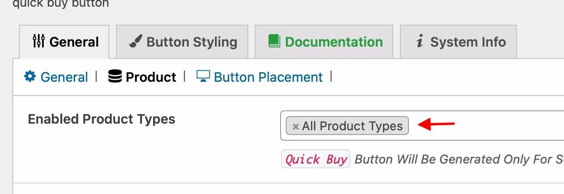Screen dimensions: 564x194
Task: Switch to the Button Styling tab
Action: click(182, 42)
